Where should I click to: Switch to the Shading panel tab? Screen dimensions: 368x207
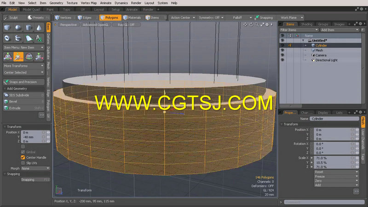click(306, 24)
